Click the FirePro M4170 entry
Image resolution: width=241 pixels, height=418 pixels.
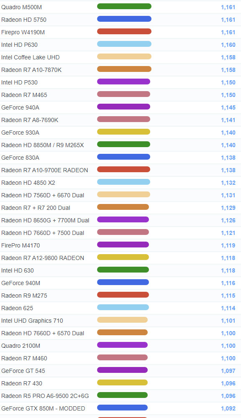[x=21, y=245]
